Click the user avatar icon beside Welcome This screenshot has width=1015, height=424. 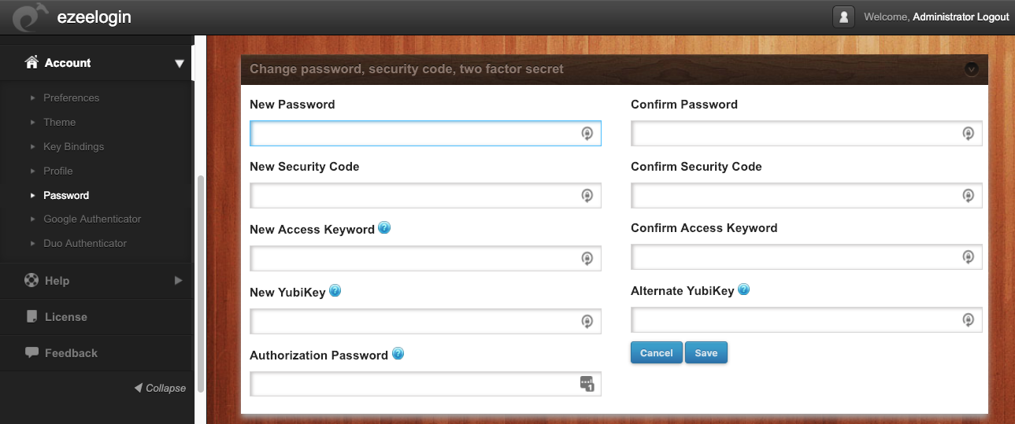[x=843, y=17]
